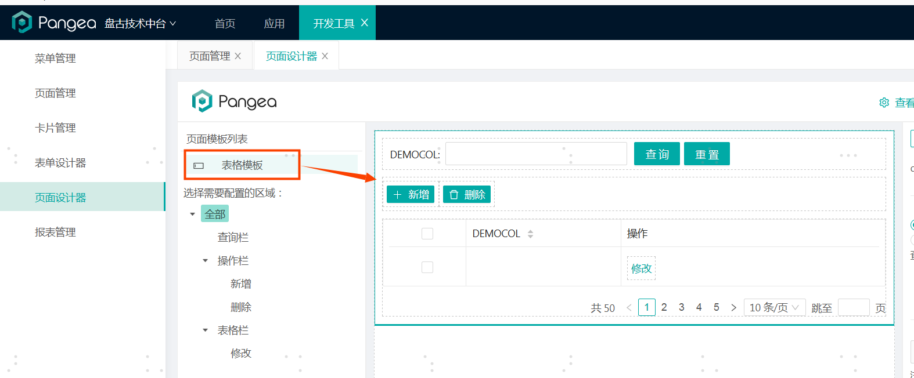Collapse the 全部 tree node
This screenshot has height=378, width=914.
(193, 215)
